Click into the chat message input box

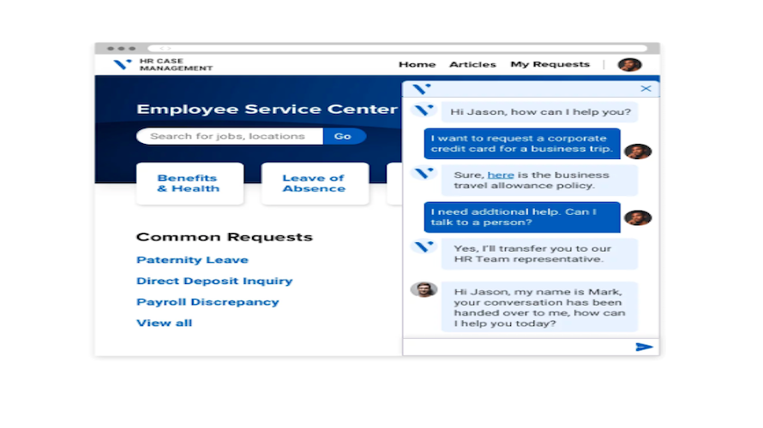(518, 347)
